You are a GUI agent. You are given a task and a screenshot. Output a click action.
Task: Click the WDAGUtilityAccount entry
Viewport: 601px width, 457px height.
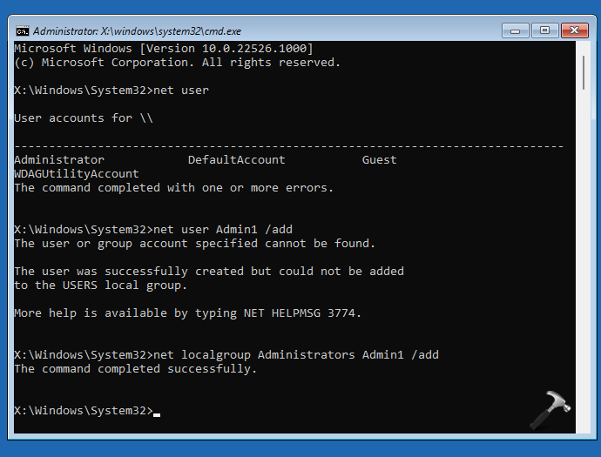(77, 174)
